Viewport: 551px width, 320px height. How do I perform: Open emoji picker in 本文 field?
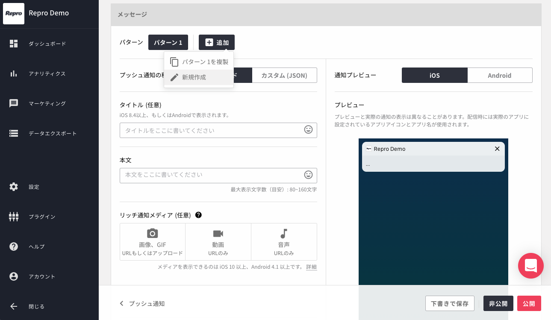(x=308, y=175)
